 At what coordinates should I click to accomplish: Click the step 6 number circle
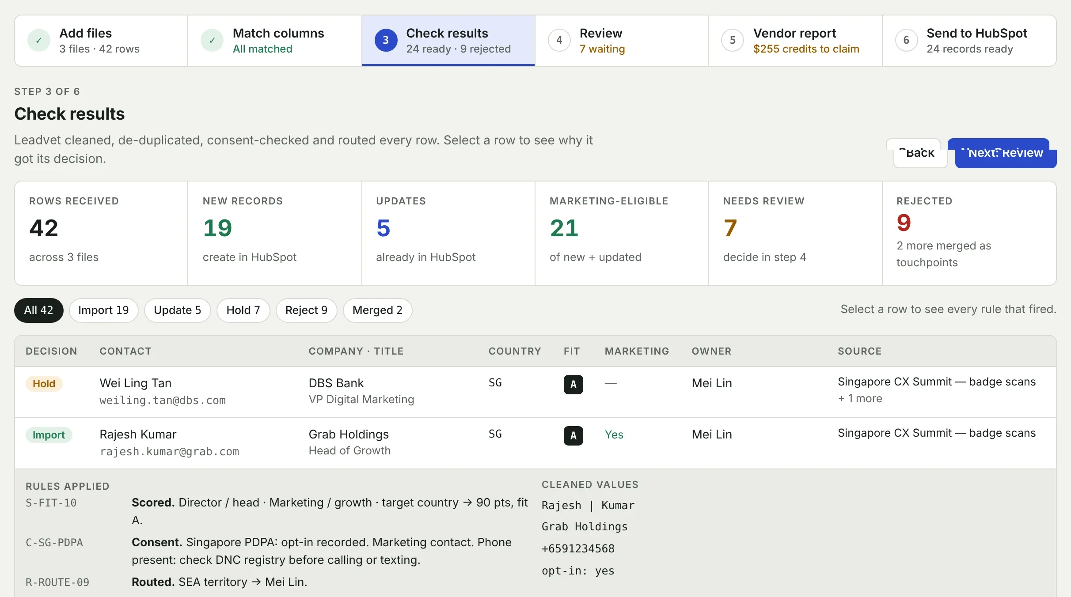(x=906, y=41)
